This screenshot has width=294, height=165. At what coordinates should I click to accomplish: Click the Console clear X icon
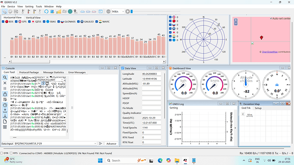[5, 83]
